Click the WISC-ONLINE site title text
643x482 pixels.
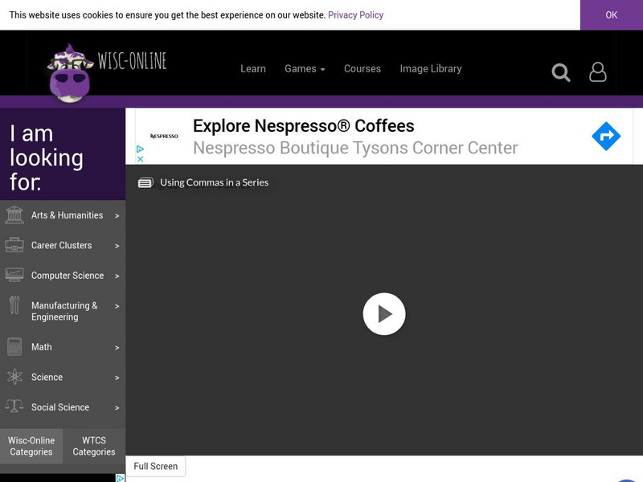tap(132, 61)
